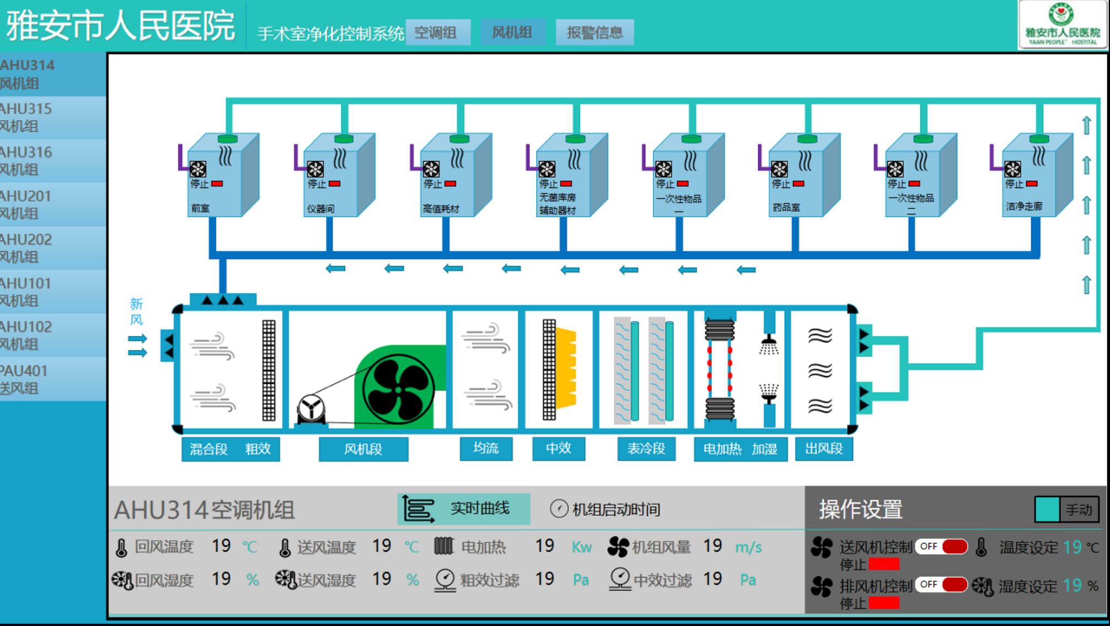
Task: Click the yellow medium-efficiency filter icon
Action: click(566, 368)
